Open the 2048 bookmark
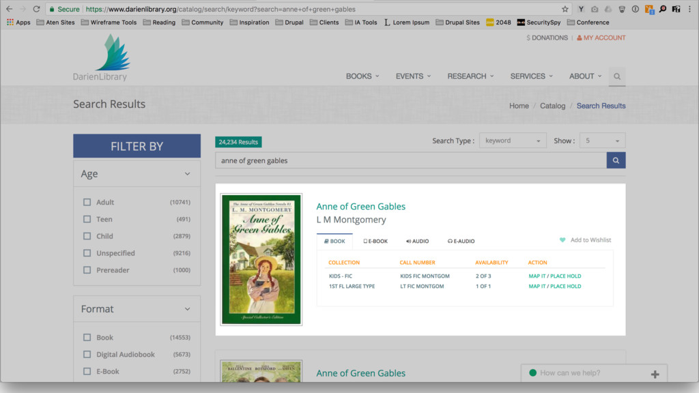 pos(498,23)
